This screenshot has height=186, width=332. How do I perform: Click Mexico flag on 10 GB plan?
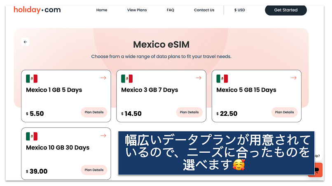32,136
